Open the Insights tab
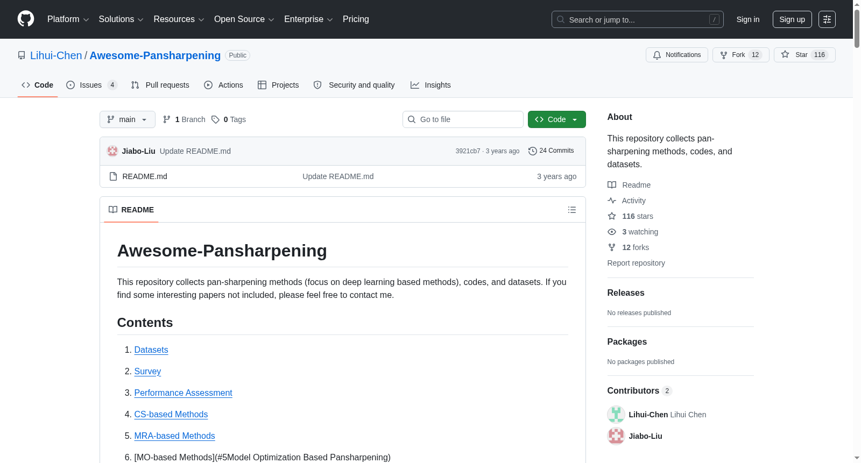Image resolution: width=861 pixels, height=463 pixels. (430, 85)
